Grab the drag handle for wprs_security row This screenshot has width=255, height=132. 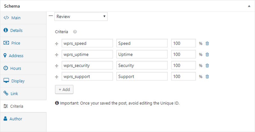[57, 66]
